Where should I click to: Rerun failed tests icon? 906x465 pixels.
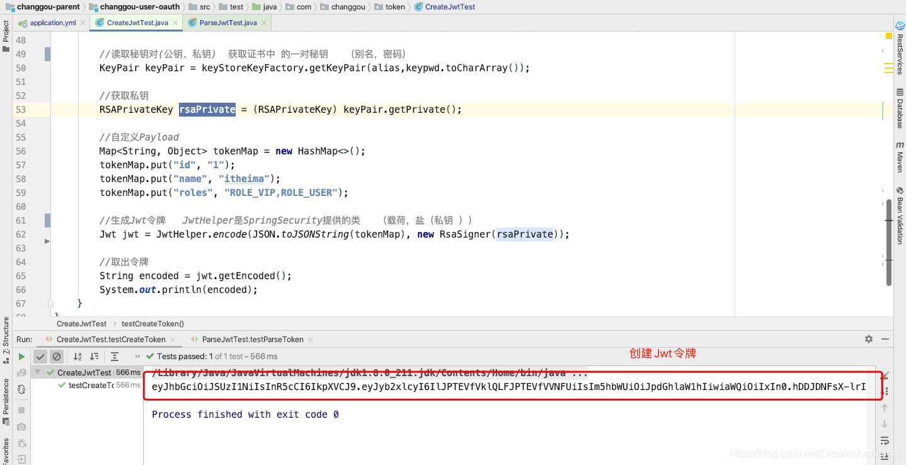pos(21,373)
